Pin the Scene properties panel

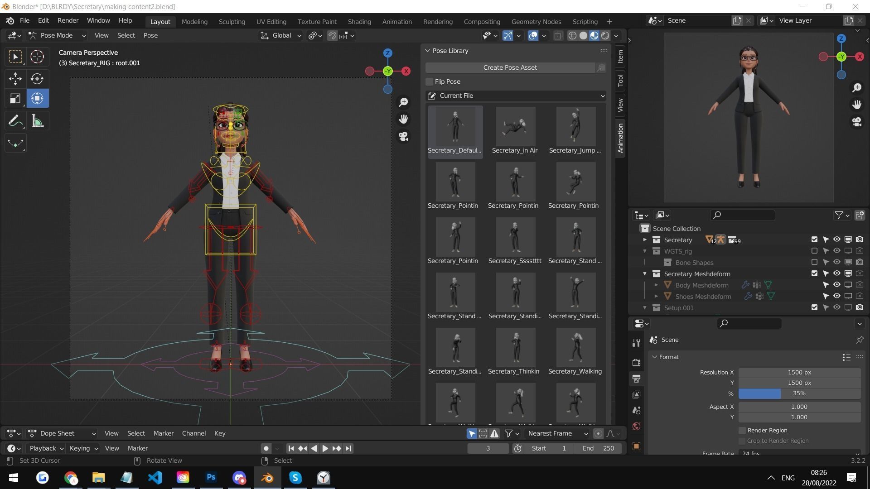860,340
